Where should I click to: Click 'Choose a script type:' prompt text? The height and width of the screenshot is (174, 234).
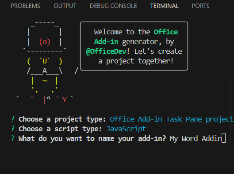coord(60,129)
